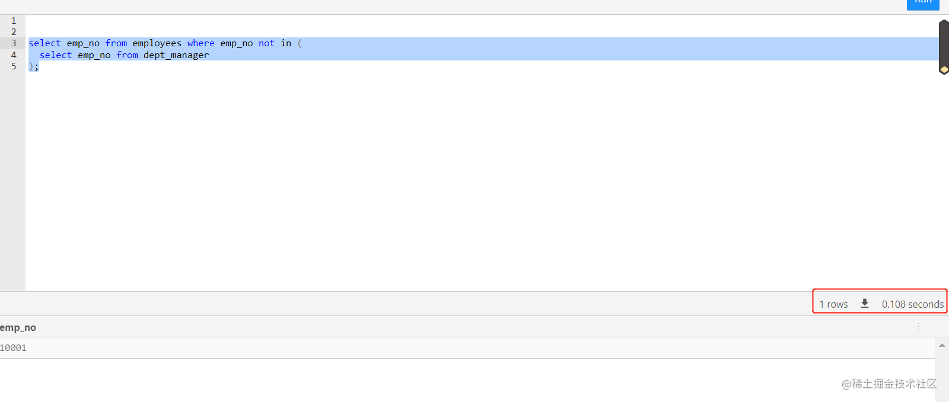This screenshot has height=402, width=949.
Task: Download the query results
Action: tap(865, 304)
